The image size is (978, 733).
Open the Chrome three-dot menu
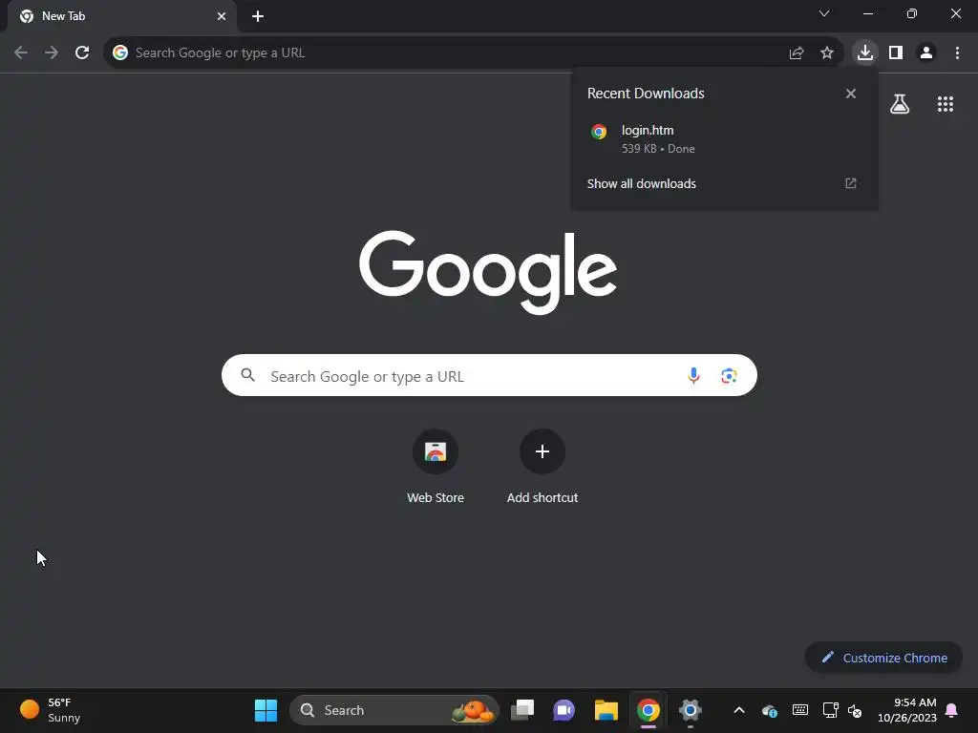pyautogui.click(x=957, y=53)
